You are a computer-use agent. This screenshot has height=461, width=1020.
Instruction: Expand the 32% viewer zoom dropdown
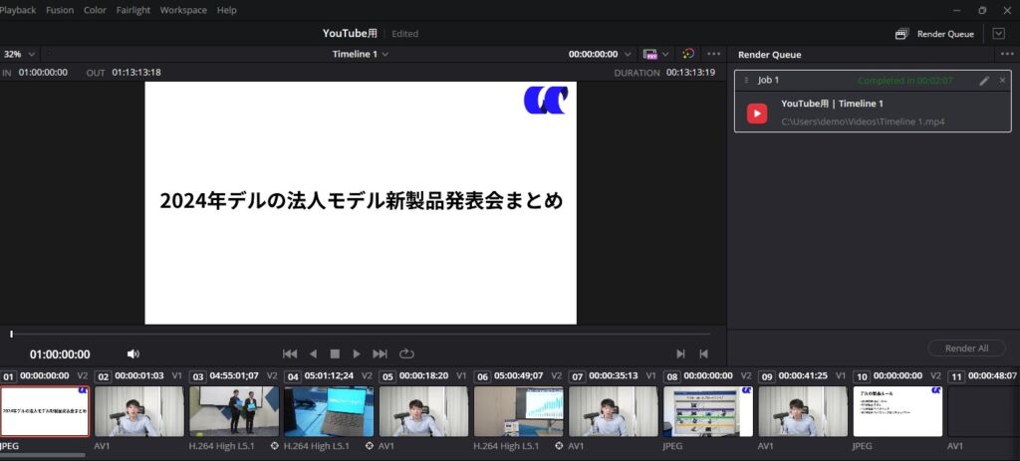(x=20, y=54)
